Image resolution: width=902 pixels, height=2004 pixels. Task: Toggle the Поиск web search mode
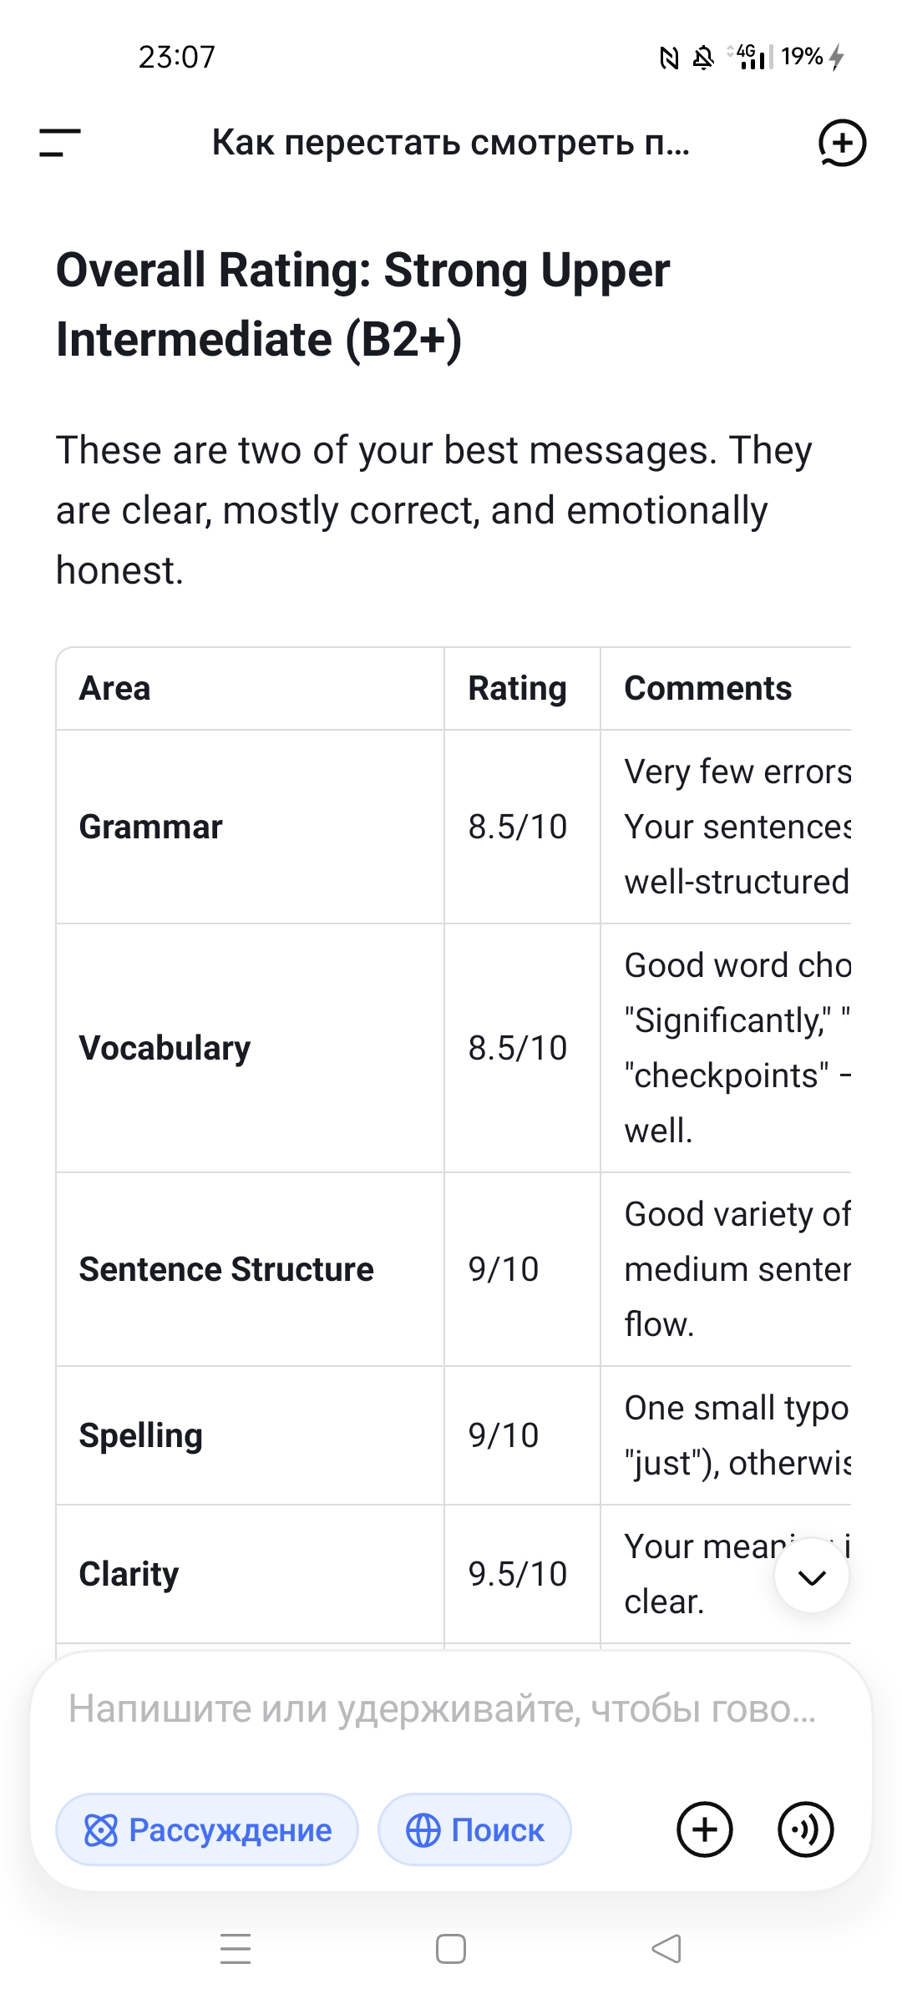[474, 1829]
